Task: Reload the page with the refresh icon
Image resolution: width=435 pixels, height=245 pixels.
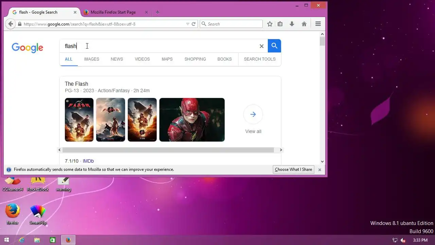Action: (193, 24)
